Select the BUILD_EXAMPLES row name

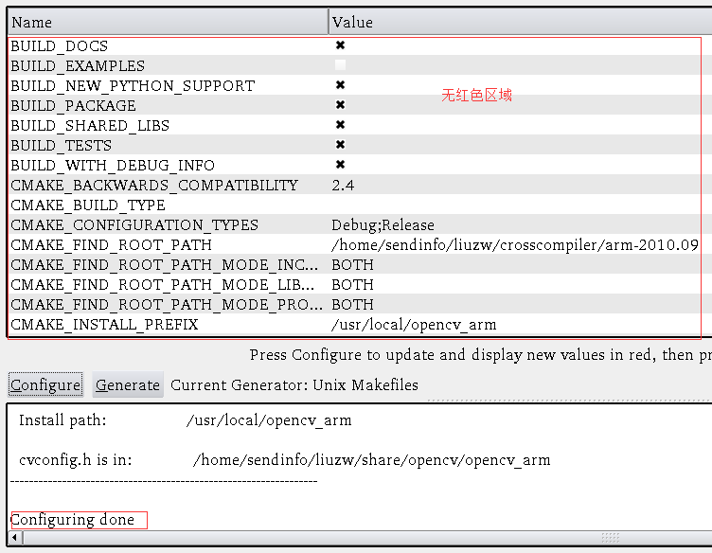tap(78, 66)
